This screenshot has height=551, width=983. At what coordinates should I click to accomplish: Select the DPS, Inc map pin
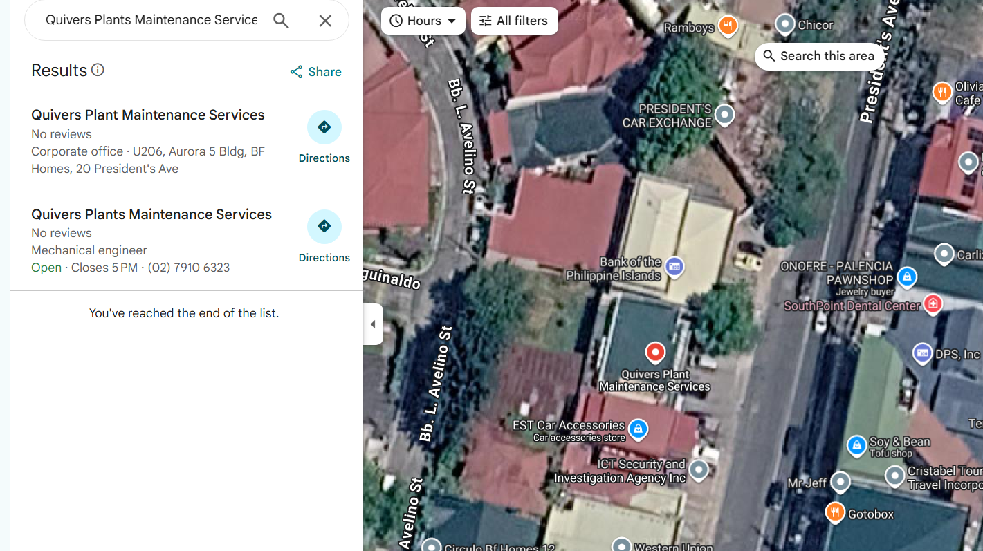coord(922,353)
